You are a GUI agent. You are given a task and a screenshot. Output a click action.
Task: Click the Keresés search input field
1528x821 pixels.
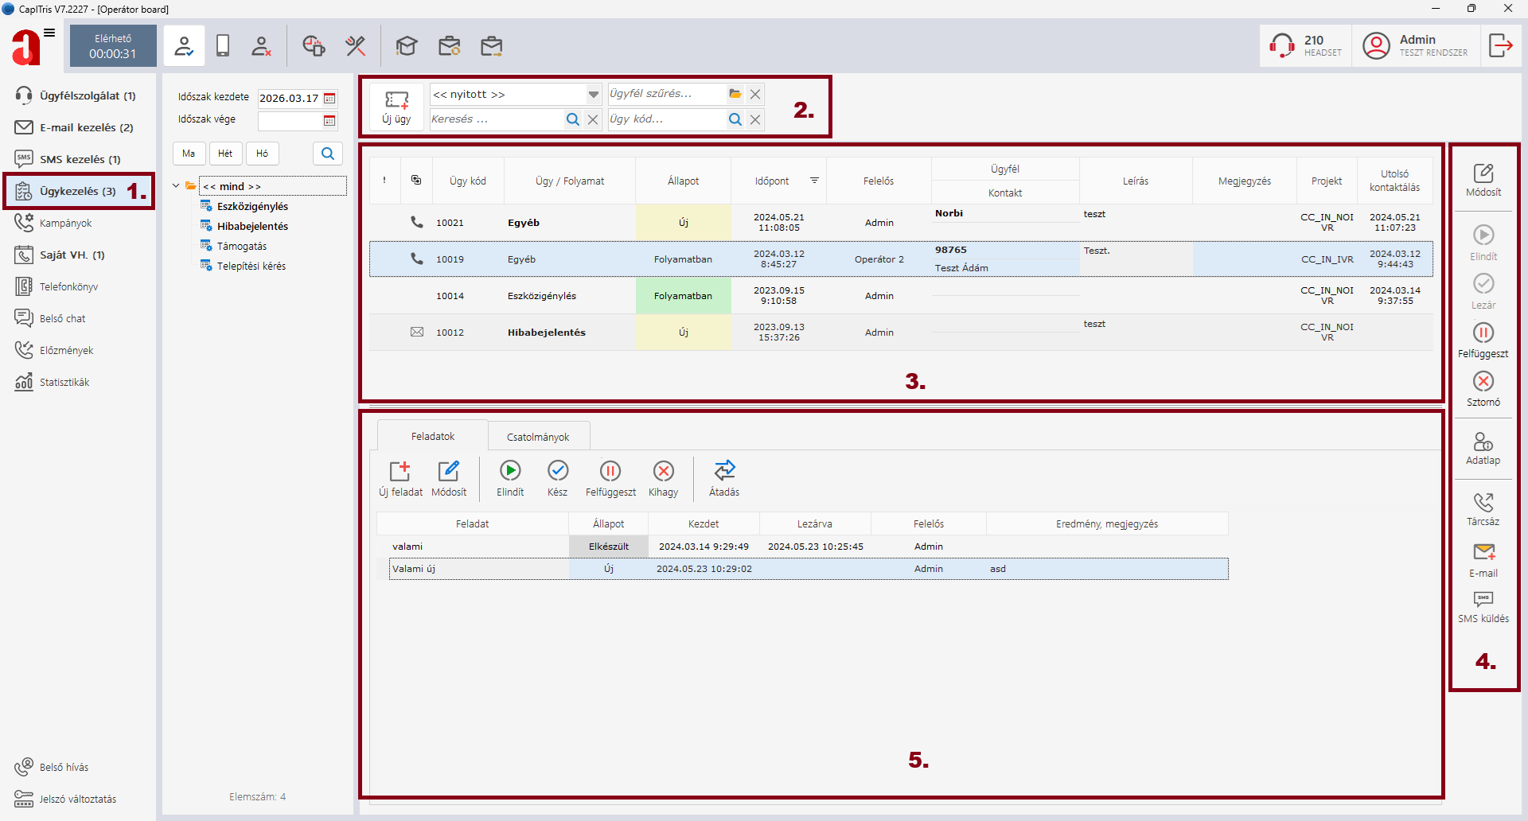point(495,119)
